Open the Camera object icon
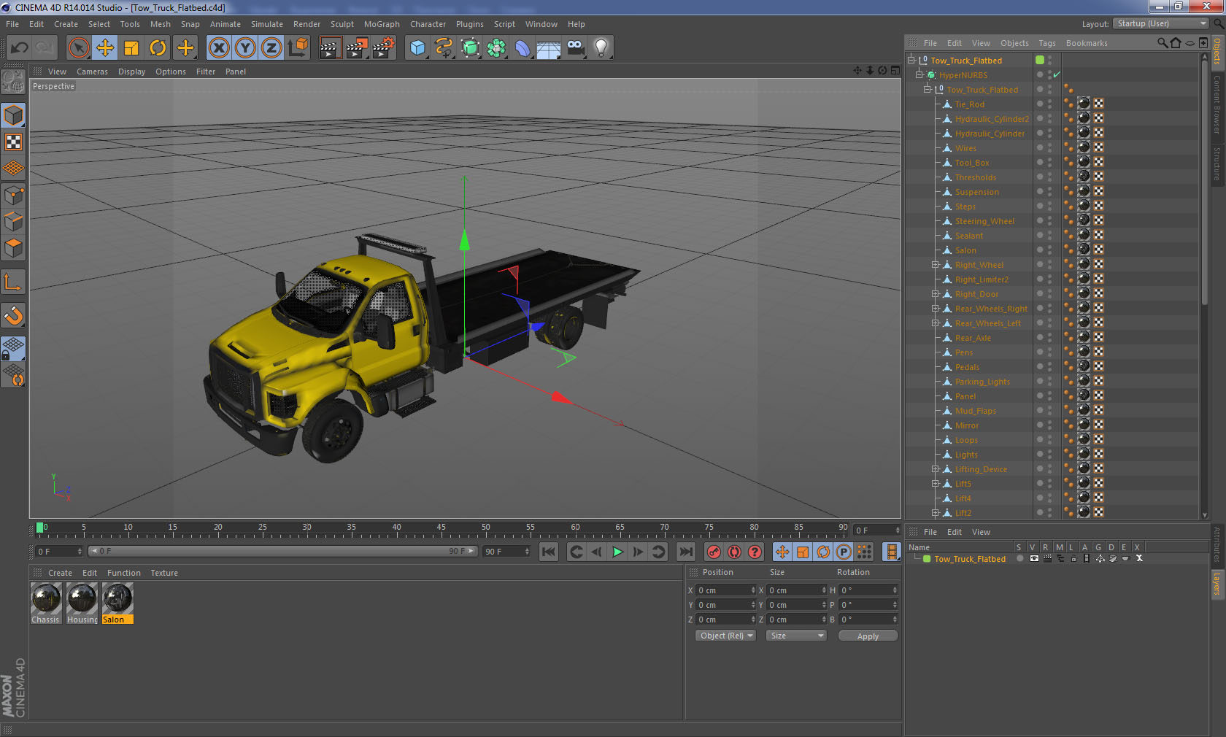This screenshot has height=737, width=1226. (575, 48)
